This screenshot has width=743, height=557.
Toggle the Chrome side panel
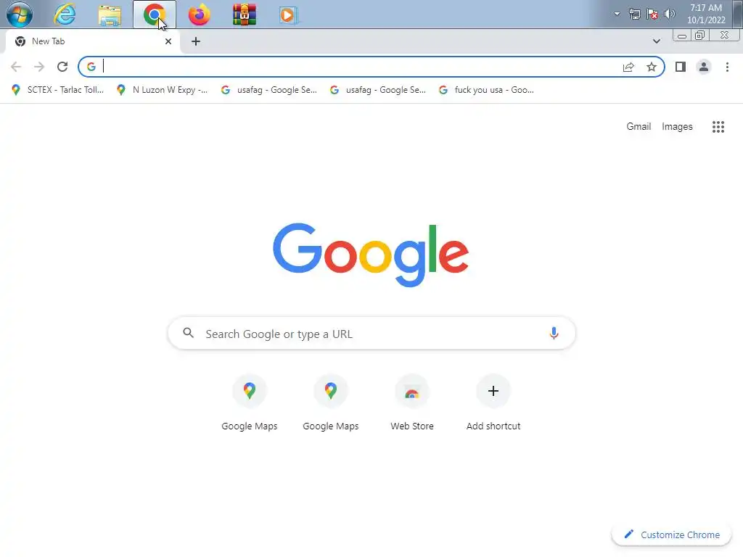[681, 67]
